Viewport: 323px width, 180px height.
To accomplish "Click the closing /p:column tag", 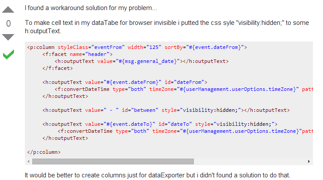I will pyautogui.click(x=44, y=152).
